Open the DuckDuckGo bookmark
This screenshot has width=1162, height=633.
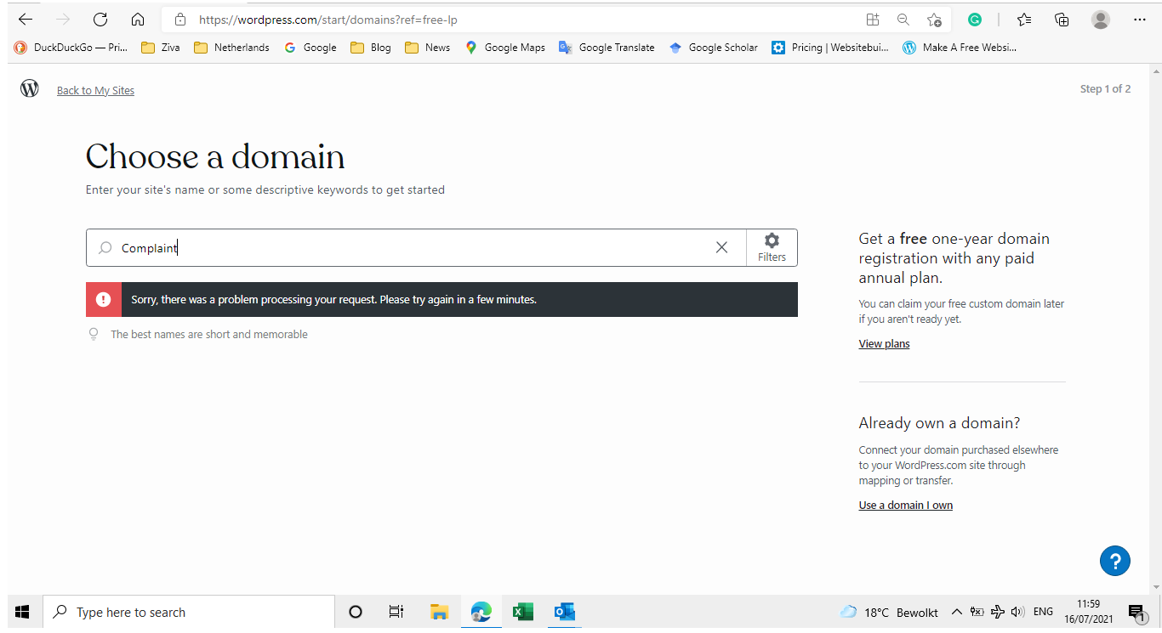[x=71, y=48]
